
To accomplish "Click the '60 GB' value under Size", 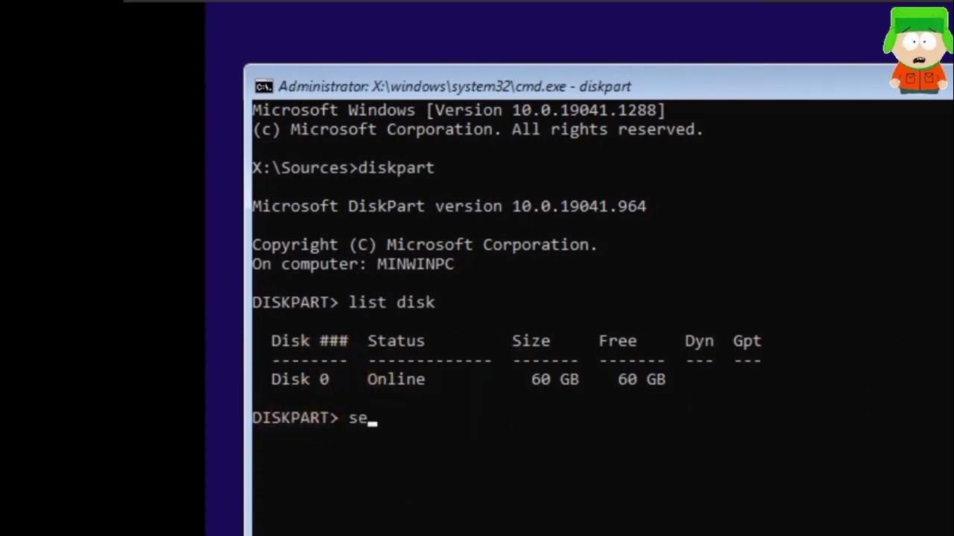I will coord(555,379).
